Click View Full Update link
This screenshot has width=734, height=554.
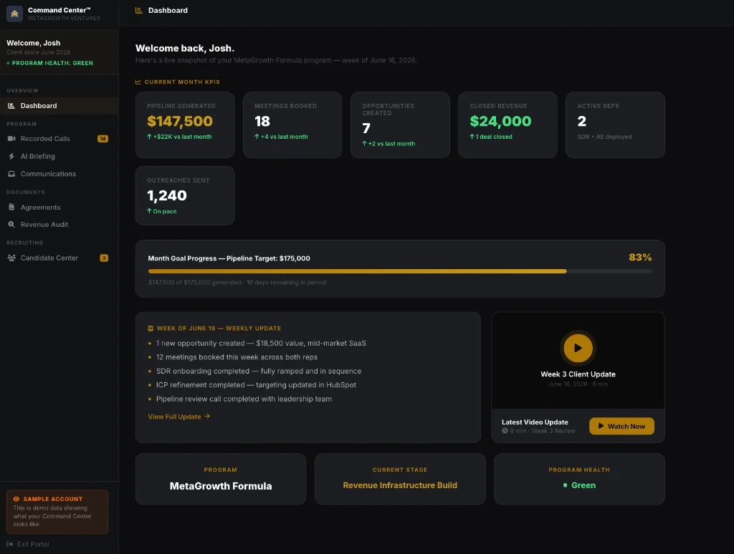[x=178, y=417]
